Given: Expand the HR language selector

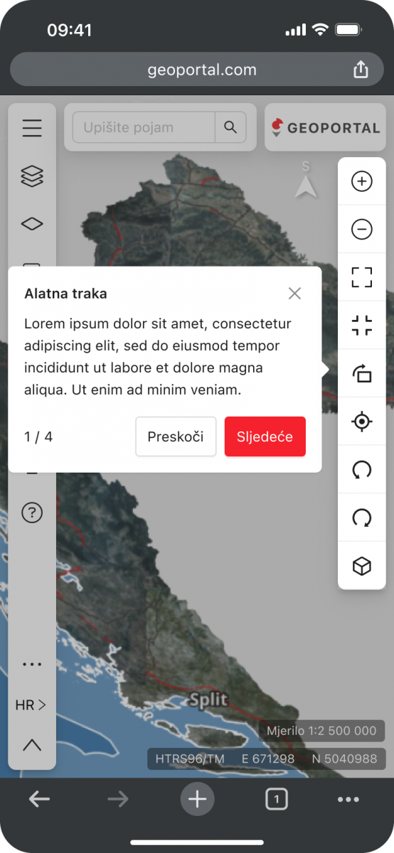Looking at the screenshot, I should pos(31,705).
